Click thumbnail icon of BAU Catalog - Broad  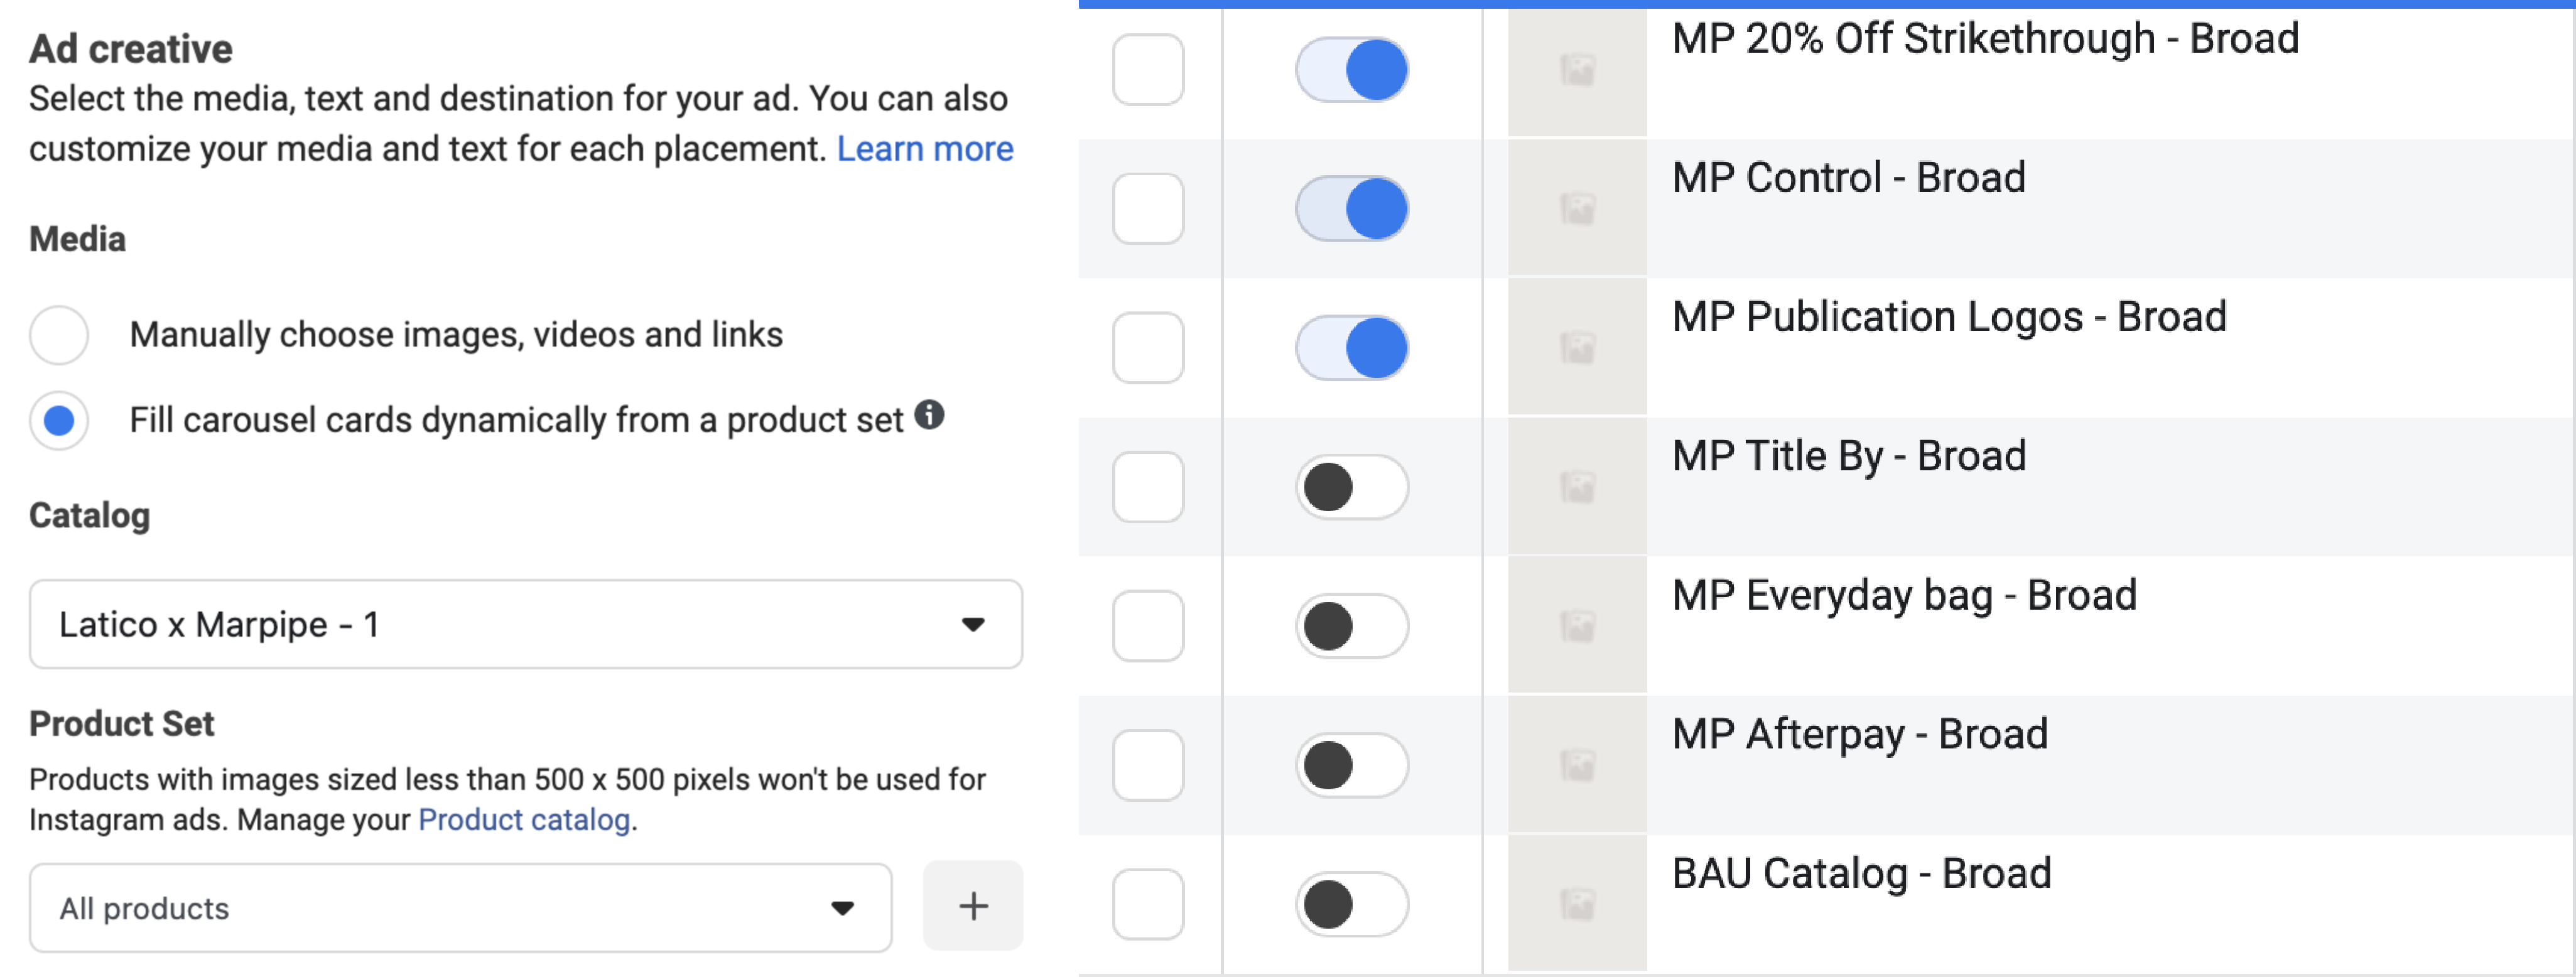1577,905
